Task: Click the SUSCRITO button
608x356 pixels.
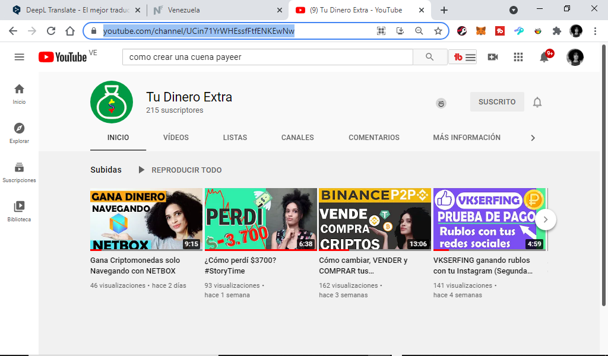Action: tap(497, 102)
